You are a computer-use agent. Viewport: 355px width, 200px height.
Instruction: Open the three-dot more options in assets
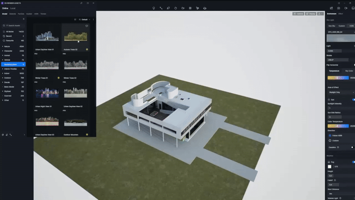point(93,20)
